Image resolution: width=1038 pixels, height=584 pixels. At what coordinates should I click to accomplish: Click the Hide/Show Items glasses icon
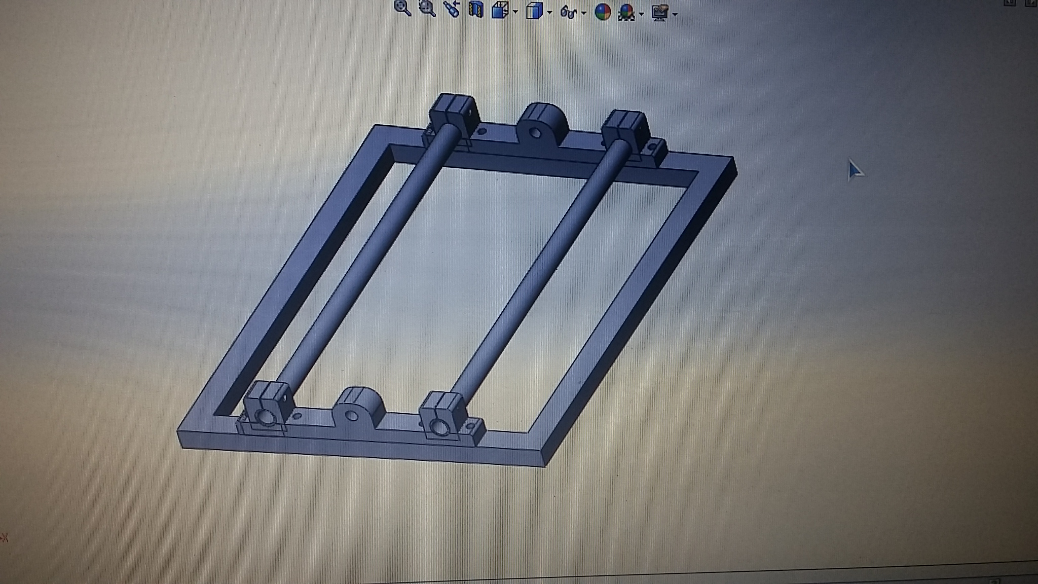[x=568, y=12]
